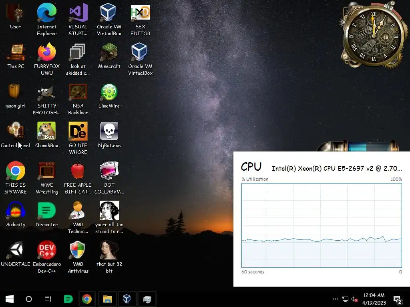Click the steampunk meter gadget above CPU panel

coord(358,146)
